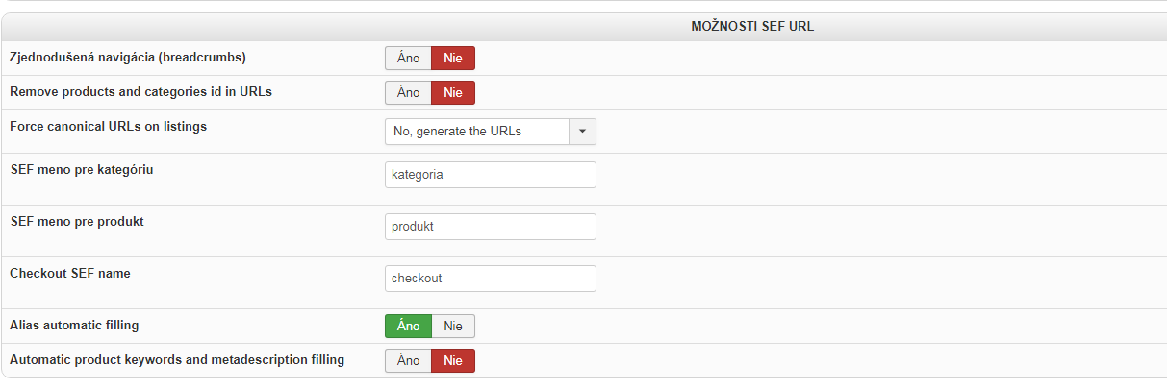Click the 'Checkout SEF name' label

(x=70, y=273)
